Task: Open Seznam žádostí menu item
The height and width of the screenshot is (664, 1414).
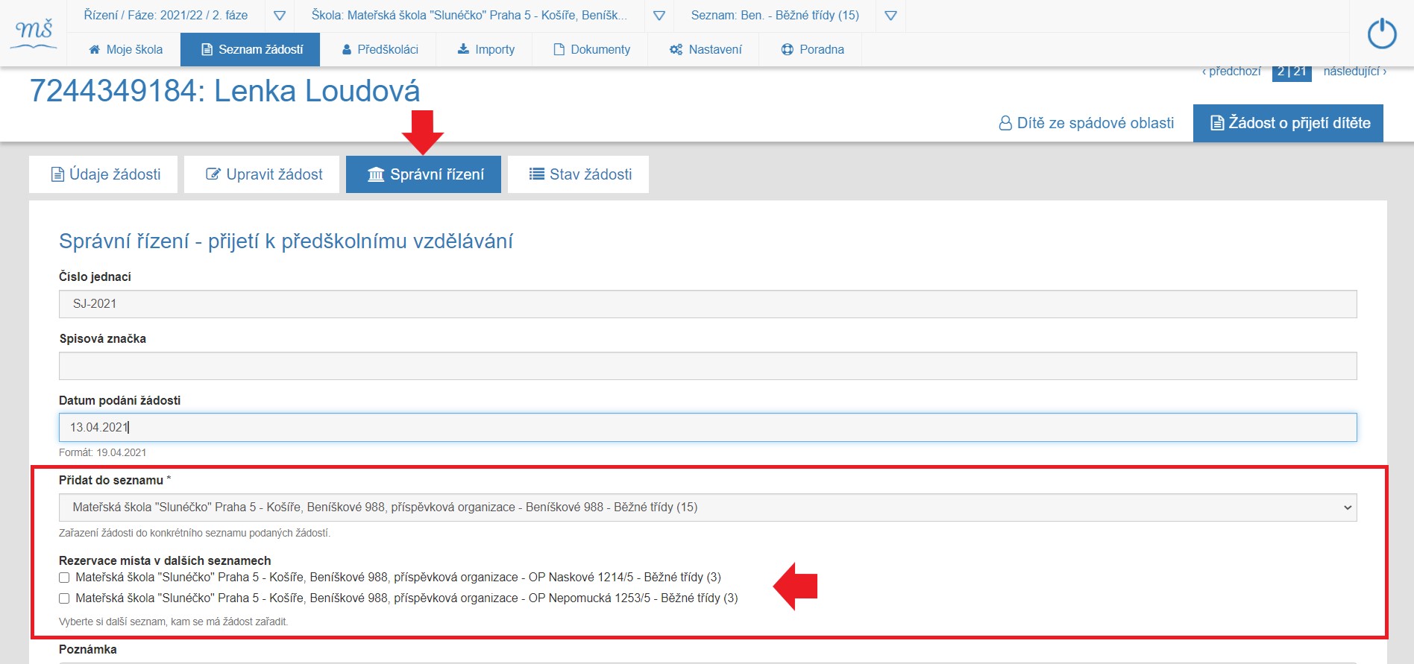Action: pos(252,49)
